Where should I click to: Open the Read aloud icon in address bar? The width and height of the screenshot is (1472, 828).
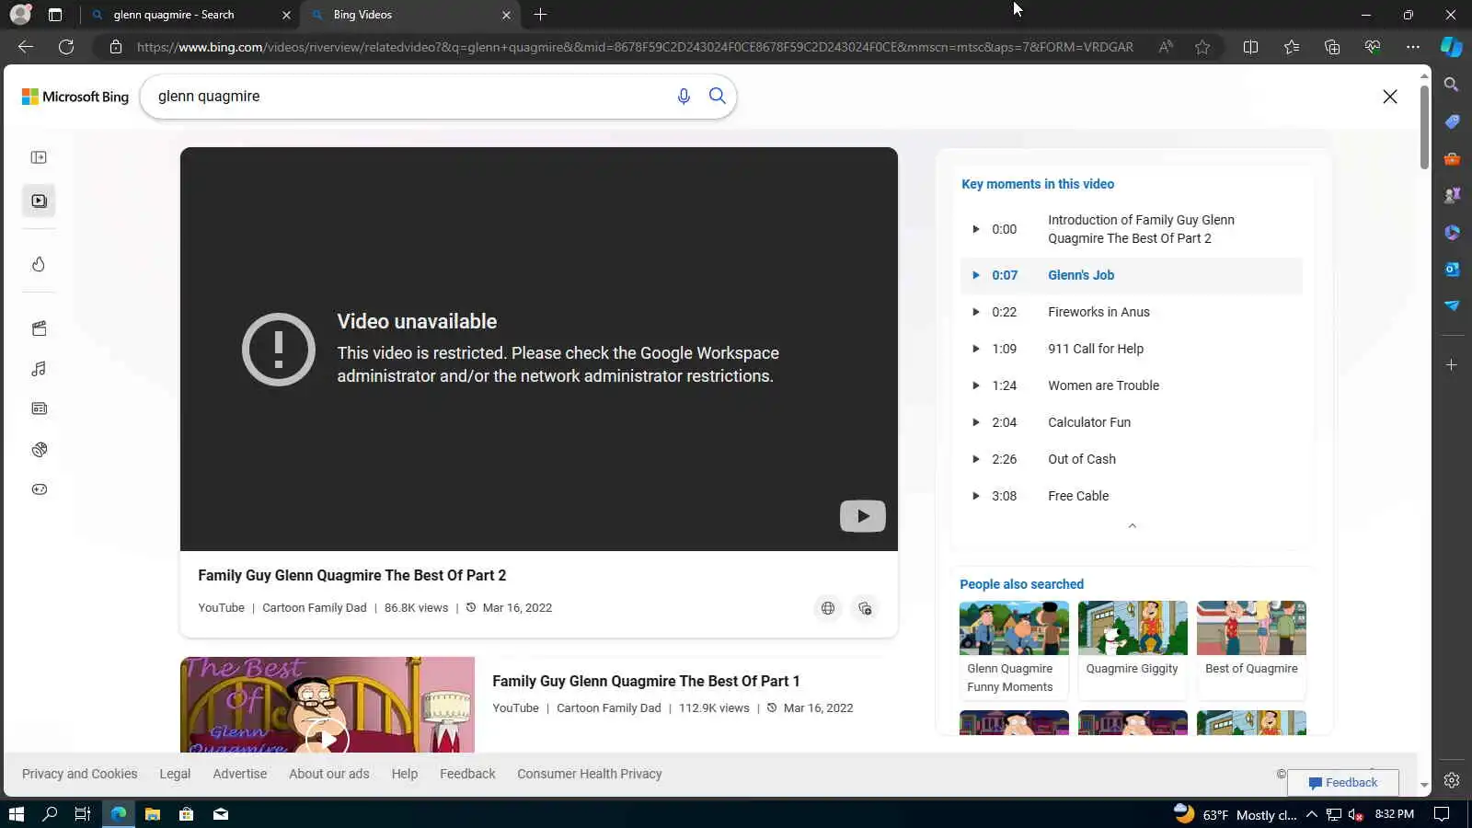(x=1166, y=47)
